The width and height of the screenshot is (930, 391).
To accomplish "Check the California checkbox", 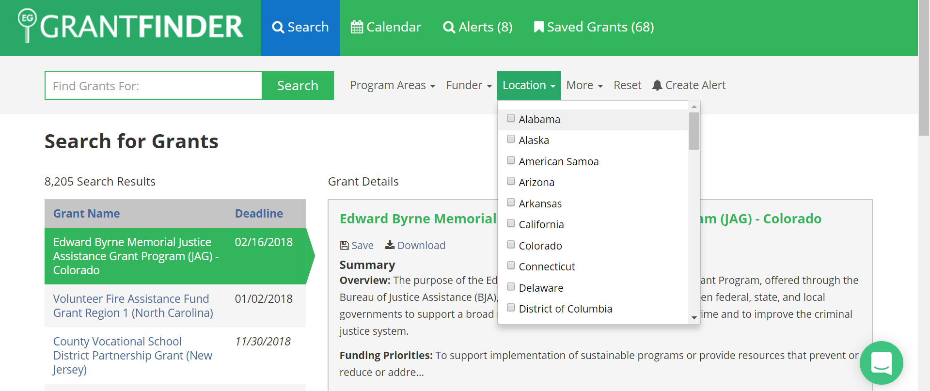I will tap(511, 223).
